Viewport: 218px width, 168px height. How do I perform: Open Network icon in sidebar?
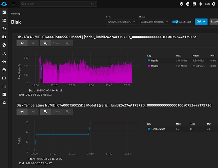pyautogui.click(x=4, y=53)
